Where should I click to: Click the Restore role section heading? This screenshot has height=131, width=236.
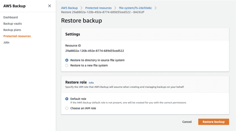(76, 82)
